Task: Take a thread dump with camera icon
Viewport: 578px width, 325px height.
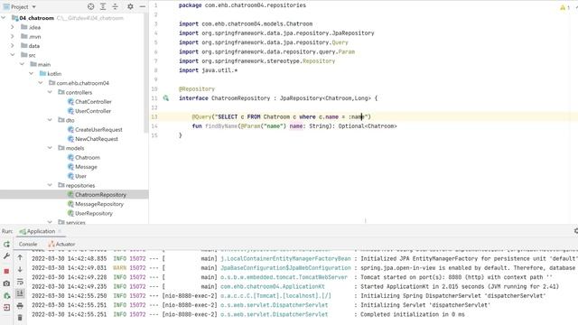Action: click(6, 283)
